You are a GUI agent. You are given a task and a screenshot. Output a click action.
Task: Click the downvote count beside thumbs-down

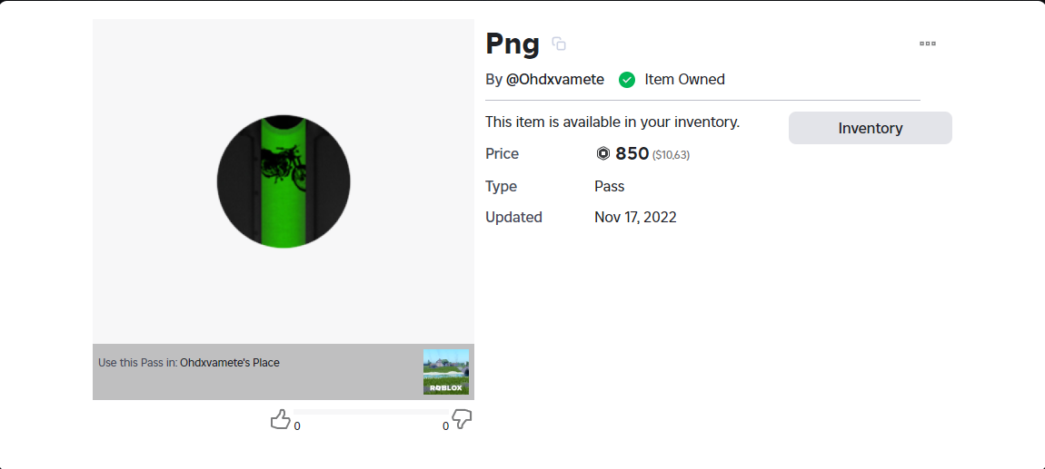tap(445, 426)
